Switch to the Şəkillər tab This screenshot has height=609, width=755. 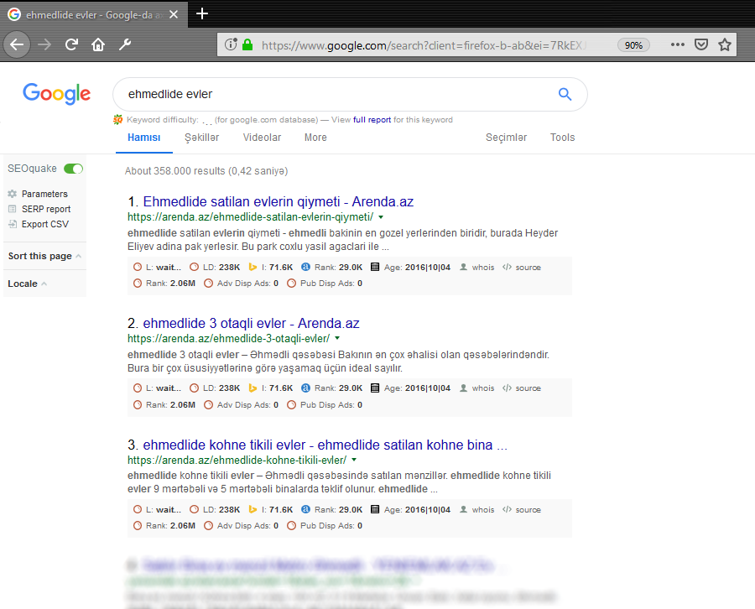(x=201, y=138)
